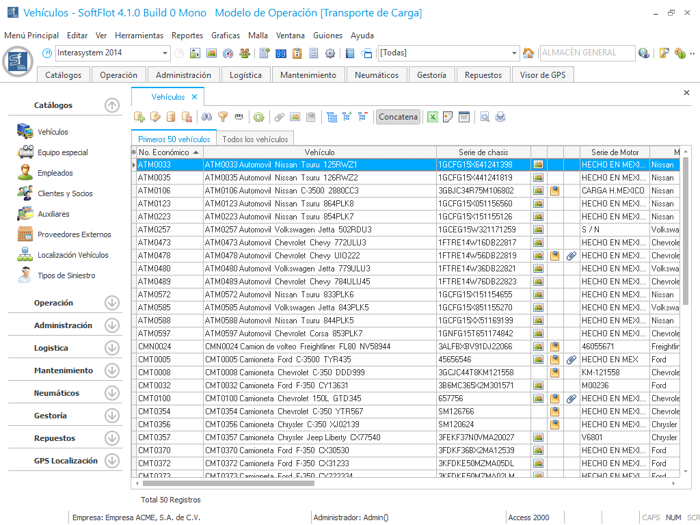Viewport: 700px width, 525px height.
Task: Click the settings gear icon in main toolbar
Action: point(330,53)
